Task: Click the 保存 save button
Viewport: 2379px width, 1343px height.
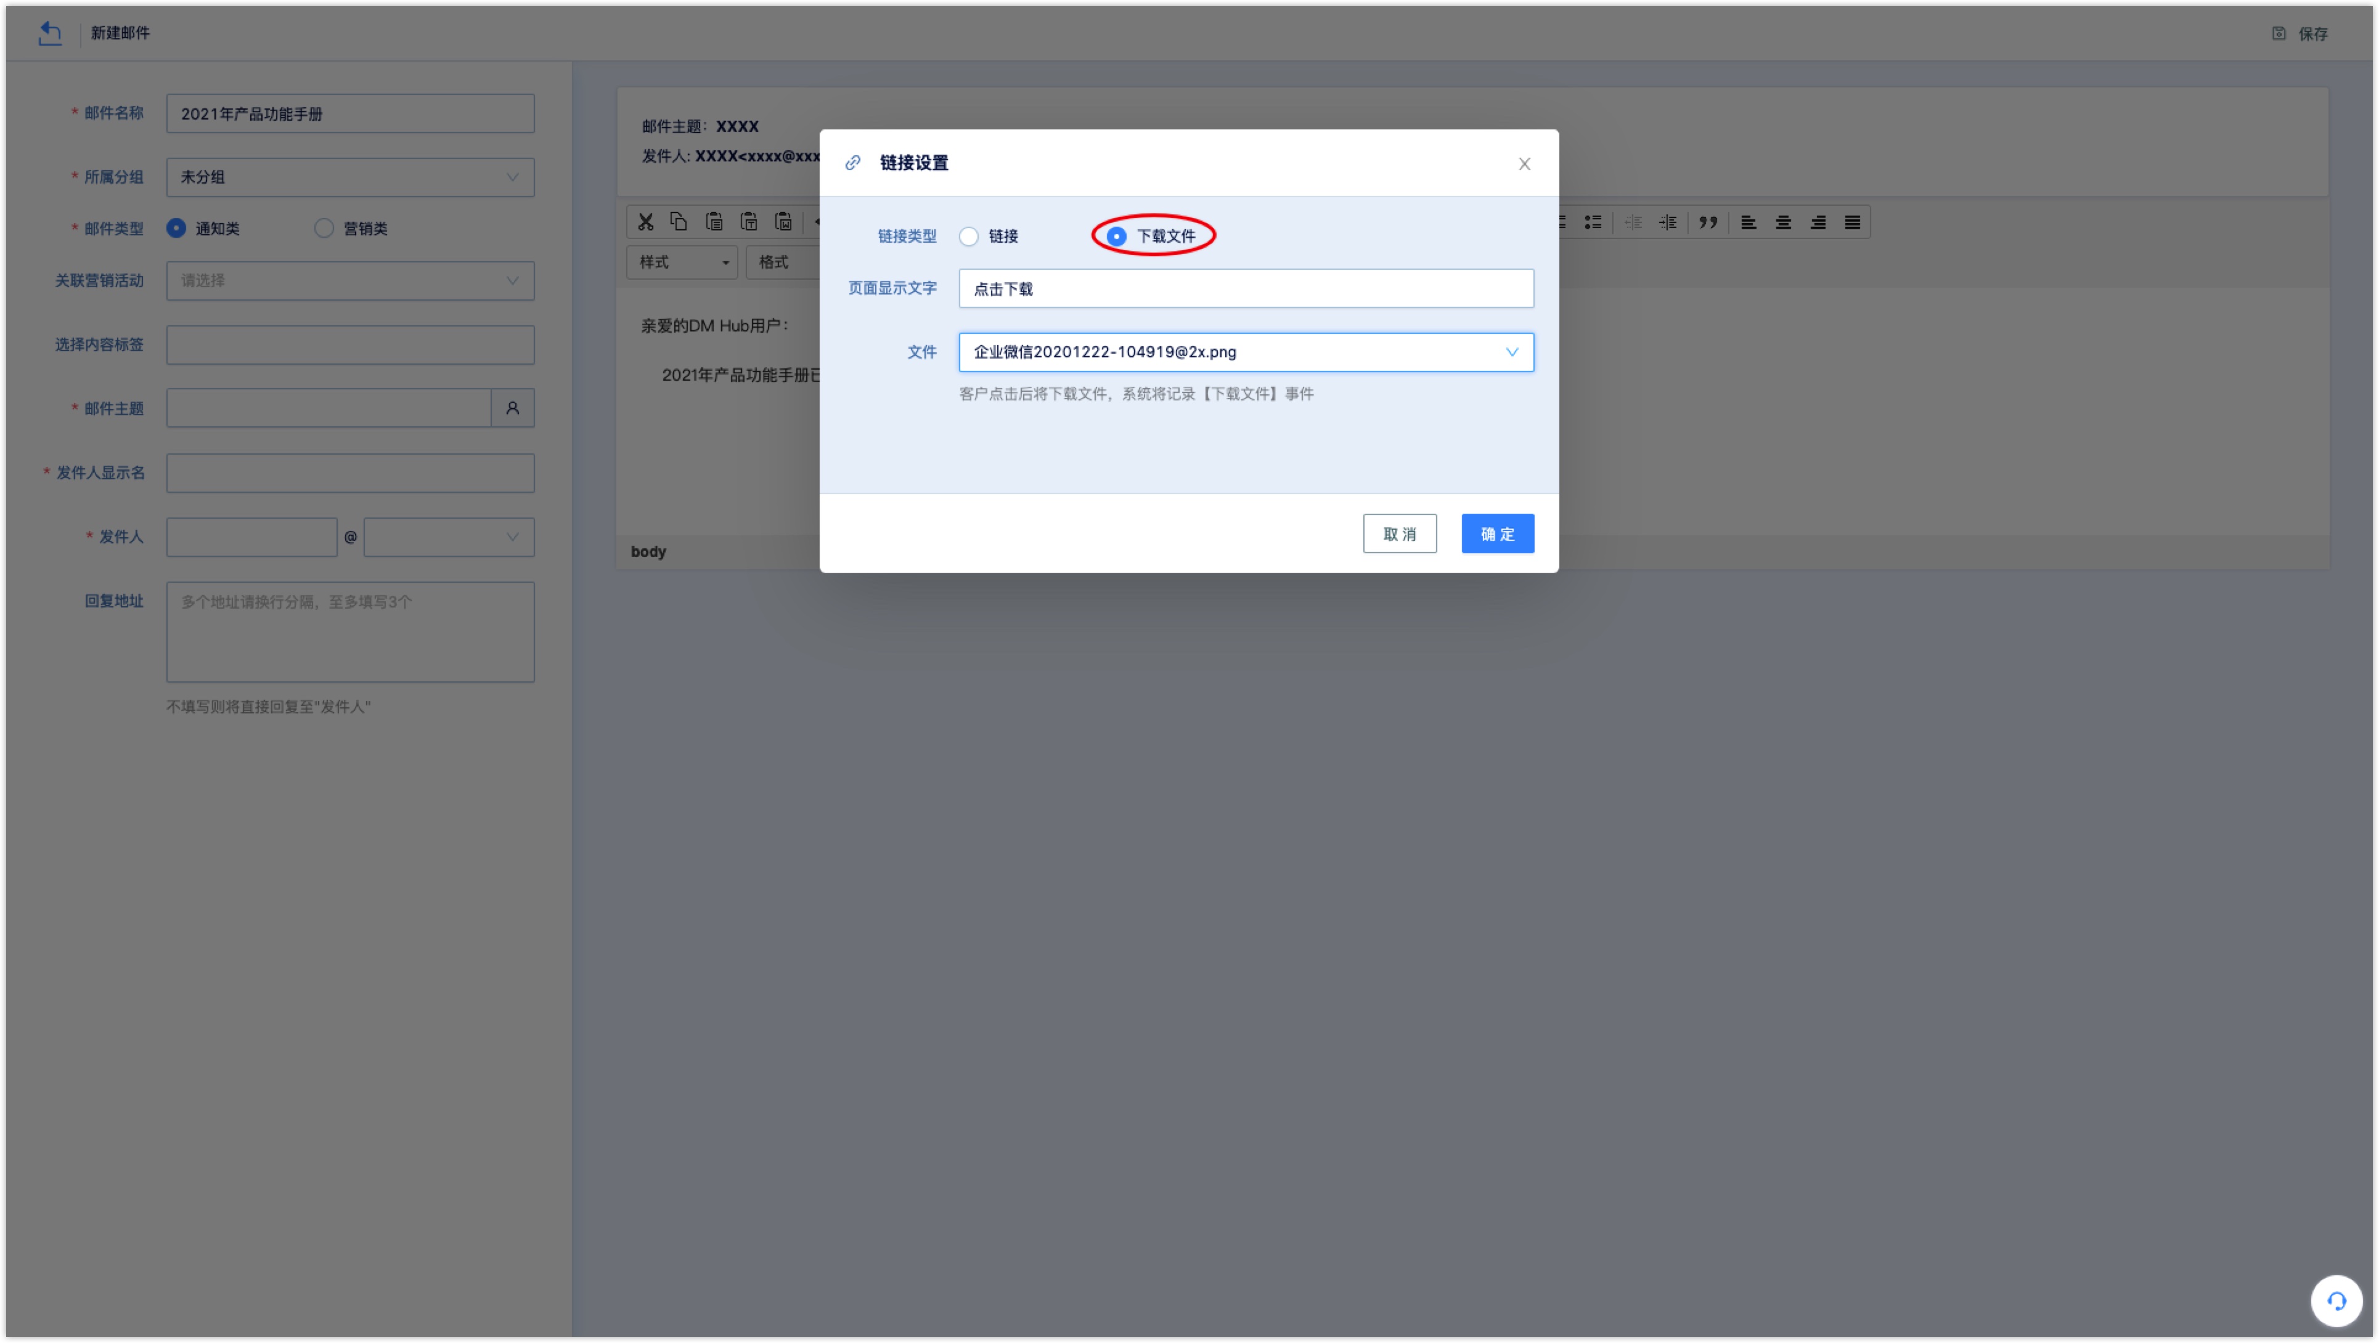Action: 2299,33
